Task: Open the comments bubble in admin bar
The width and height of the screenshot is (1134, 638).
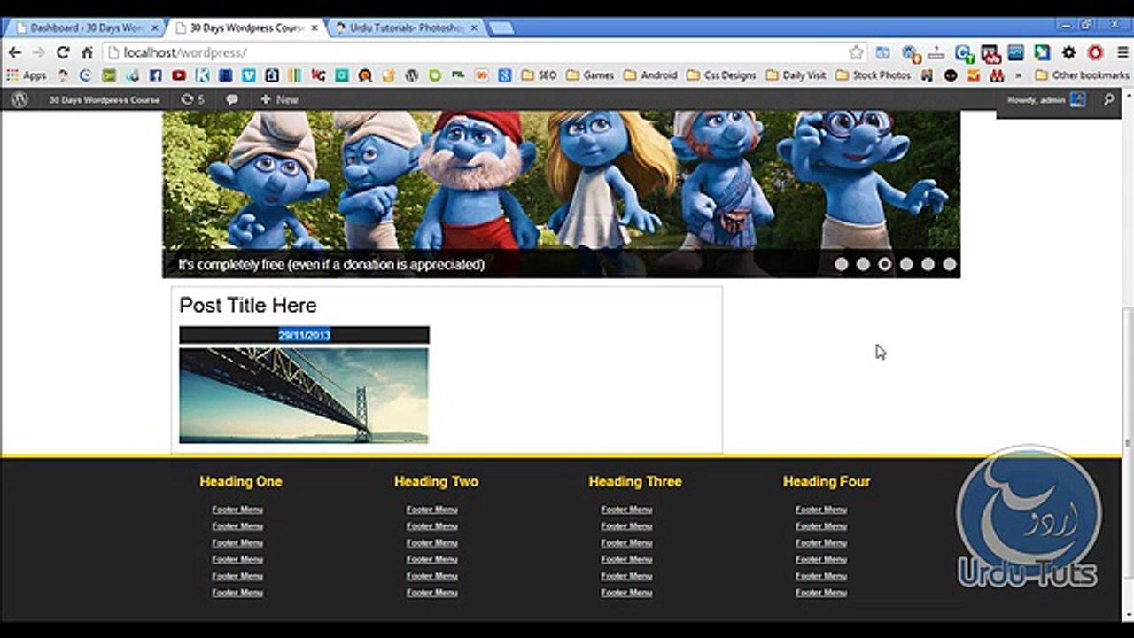Action: 232,100
